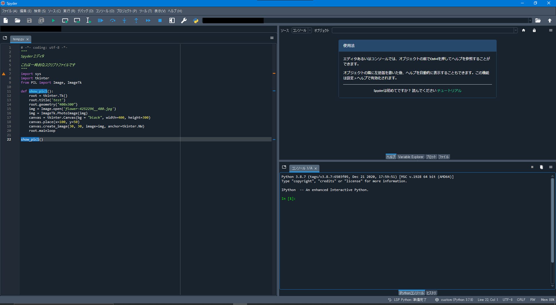The width and height of the screenshot is (556, 305).
Task: Open the IPython console options menu
Action: 551,167
